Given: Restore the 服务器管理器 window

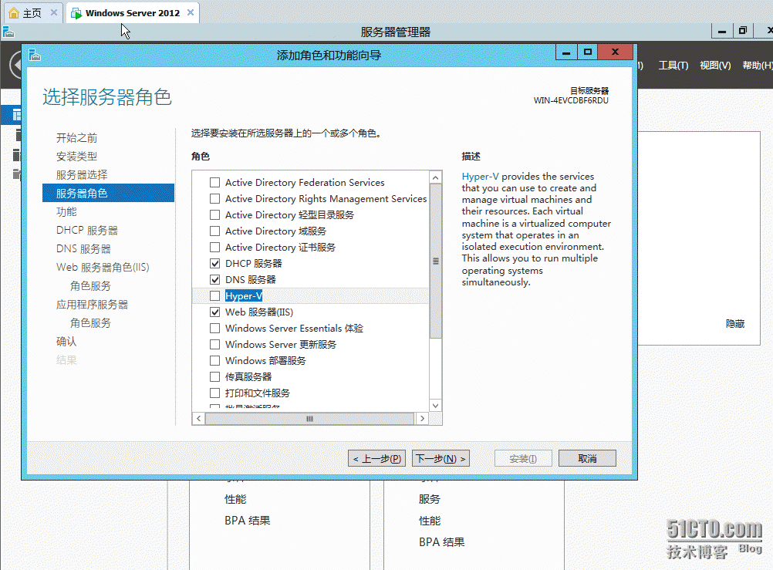Looking at the screenshot, I should (742, 31).
